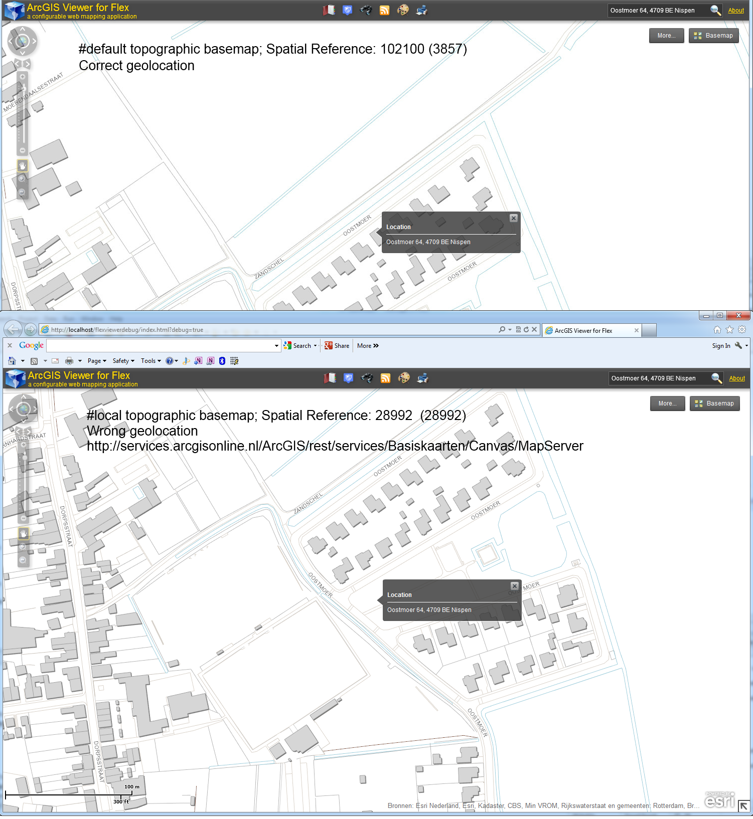
Task: Click the Basemap button in upper viewer
Action: pyautogui.click(x=713, y=36)
